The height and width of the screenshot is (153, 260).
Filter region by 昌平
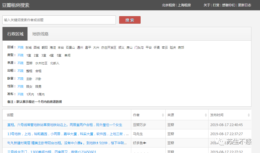tap(88, 48)
